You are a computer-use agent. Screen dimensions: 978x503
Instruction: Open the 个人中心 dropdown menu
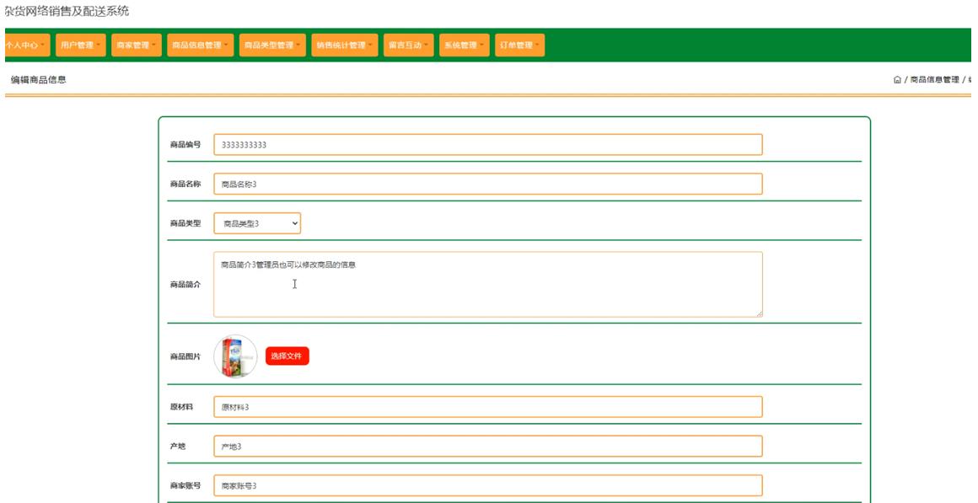pos(26,45)
